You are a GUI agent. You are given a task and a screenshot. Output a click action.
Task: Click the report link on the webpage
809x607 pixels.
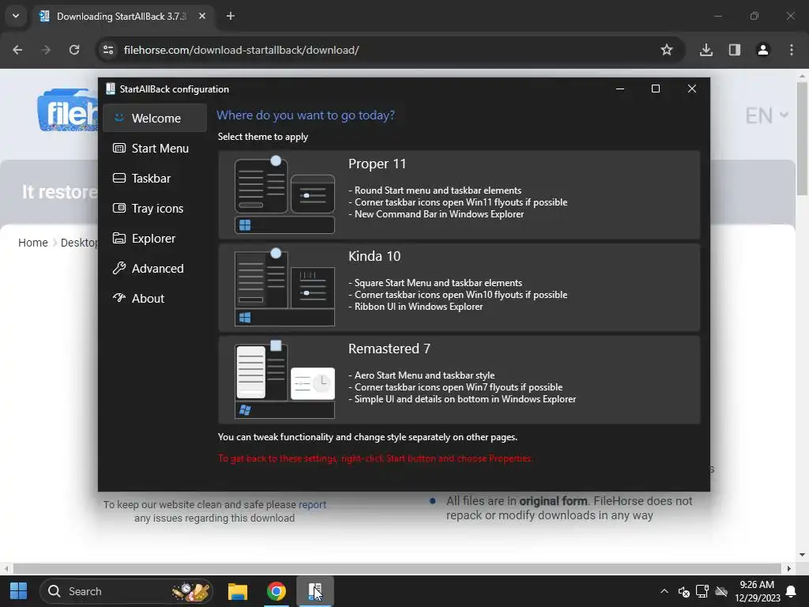pos(312,504)
